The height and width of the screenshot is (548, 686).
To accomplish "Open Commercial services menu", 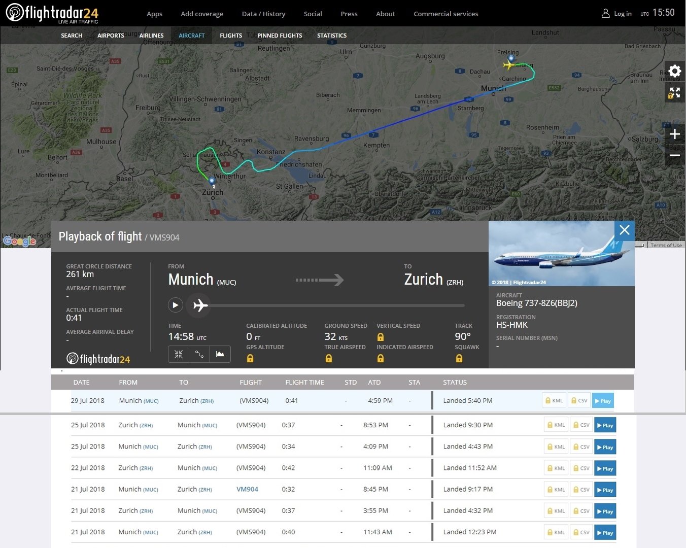I will (x=446, y=14).
